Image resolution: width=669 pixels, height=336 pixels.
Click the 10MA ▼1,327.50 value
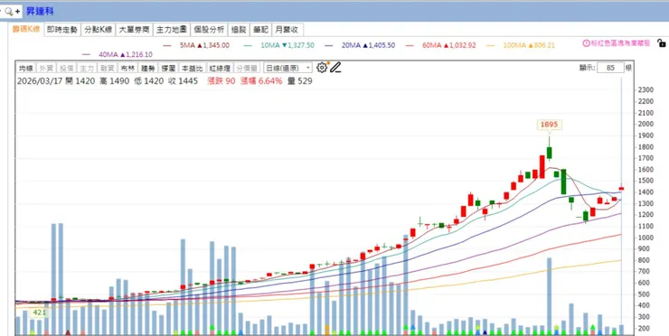pos(287,45)
